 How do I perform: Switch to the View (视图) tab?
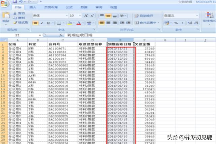coord(114,7)
